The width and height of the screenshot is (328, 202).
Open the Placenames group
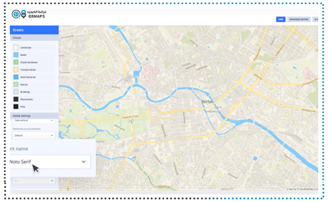(x=34, y=99)
